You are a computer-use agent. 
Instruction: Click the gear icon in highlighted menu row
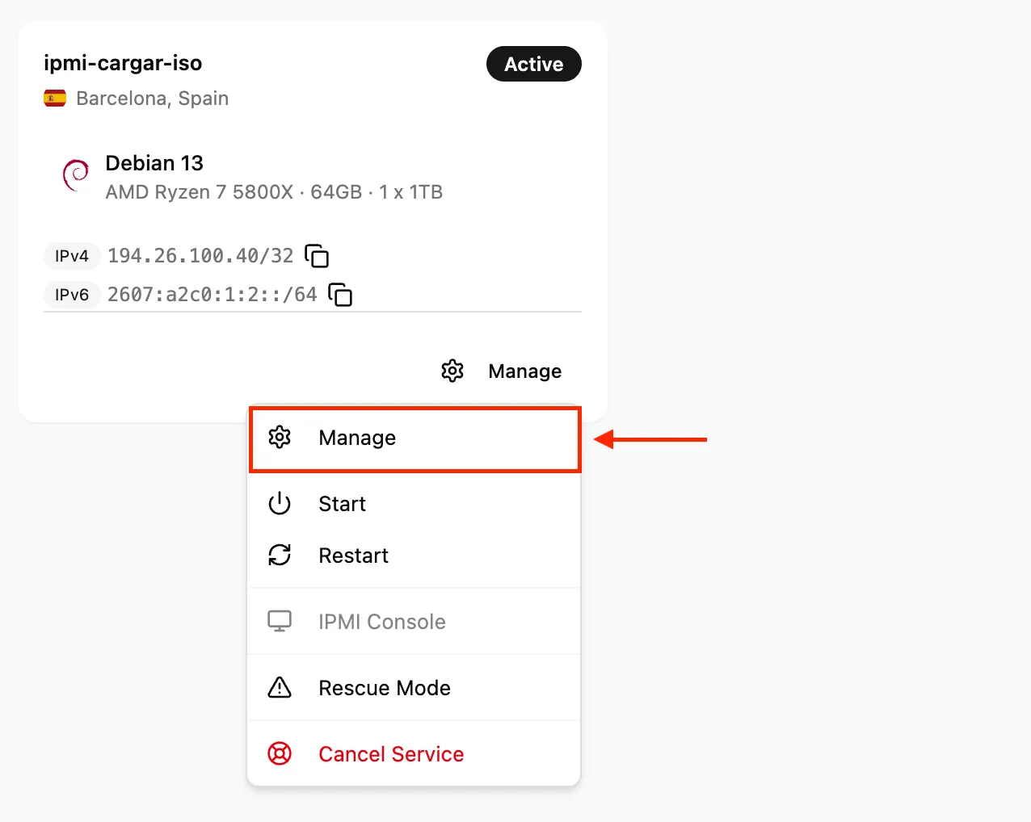pos(280,438)
